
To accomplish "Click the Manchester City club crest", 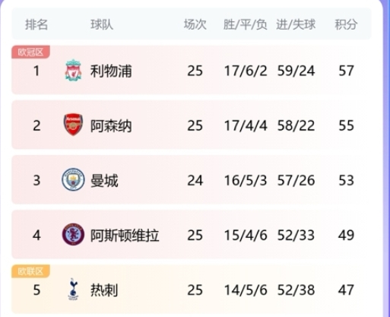I will click(73, 179).
